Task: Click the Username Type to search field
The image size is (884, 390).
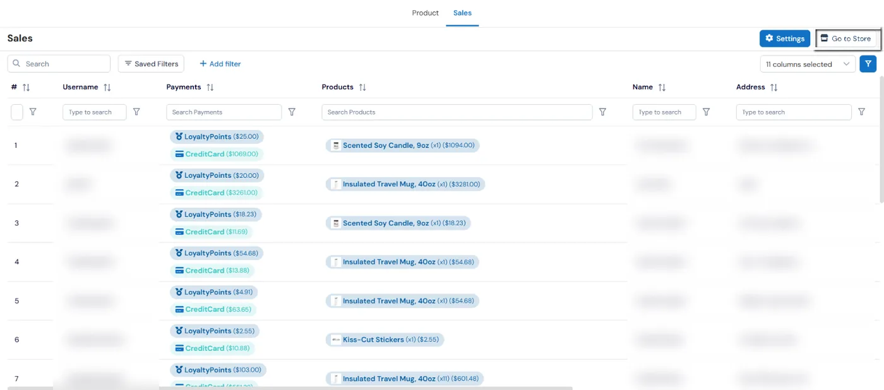Action: tap(95, 112)
